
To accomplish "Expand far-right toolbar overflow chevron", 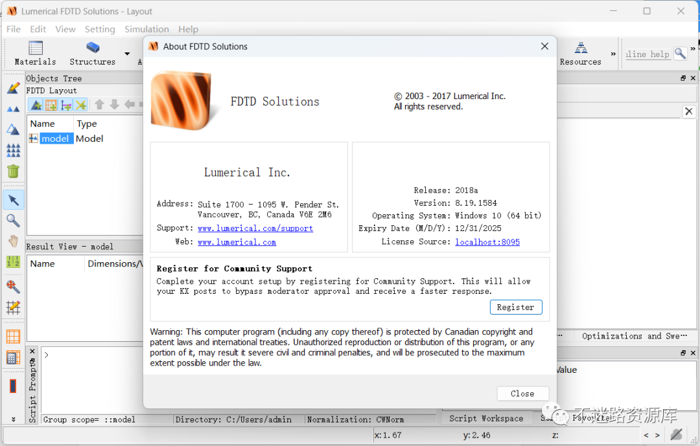I will coord(693,48).
